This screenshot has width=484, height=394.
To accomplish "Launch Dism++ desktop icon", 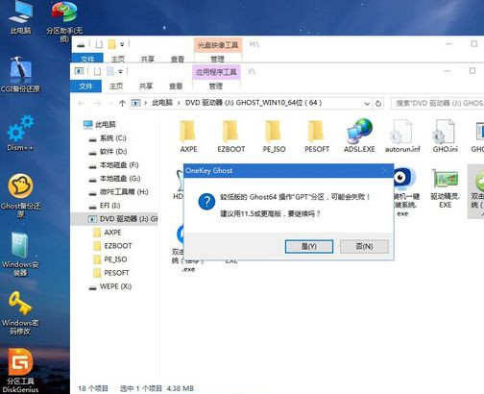I will pos(20,133).
